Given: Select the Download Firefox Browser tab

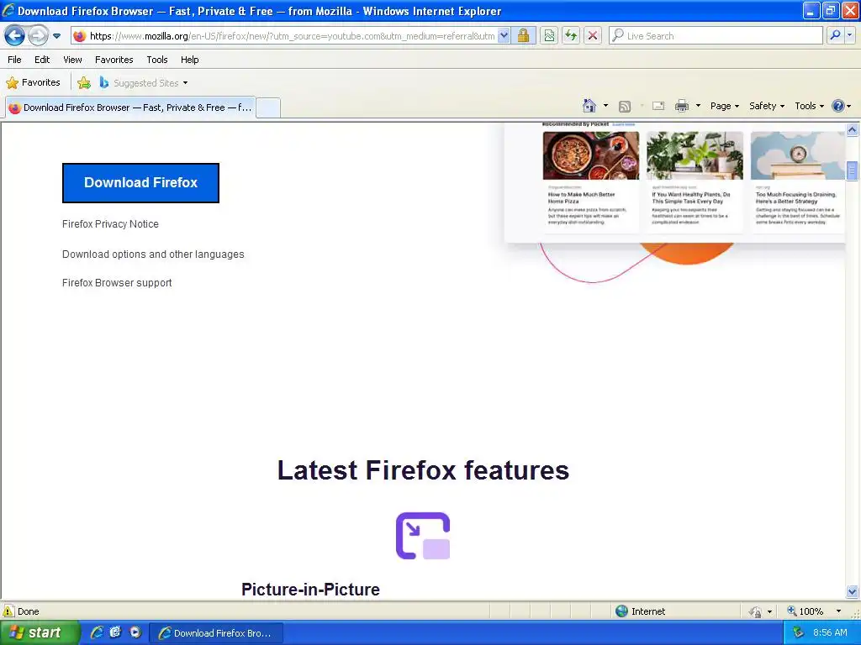Looking at the screenshot, I should click(x=130, y=107).
